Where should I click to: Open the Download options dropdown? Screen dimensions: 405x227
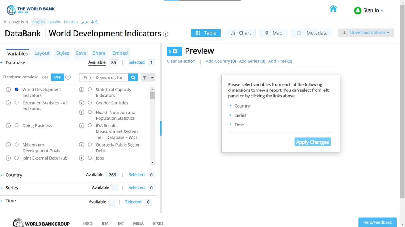366,33
